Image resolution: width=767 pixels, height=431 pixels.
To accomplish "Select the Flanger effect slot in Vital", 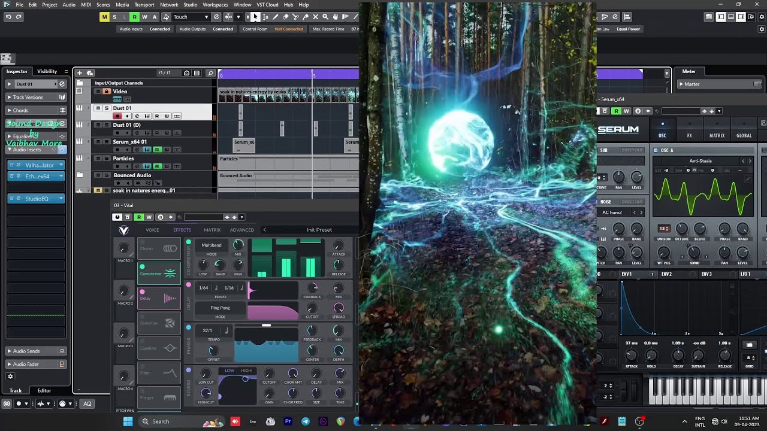I will tap(159, 397).
